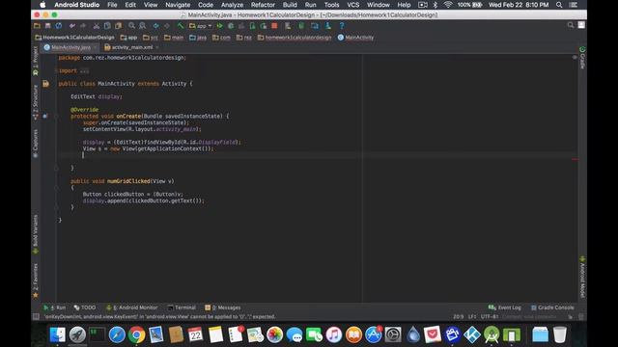Open the TODO tool window
This screenshot has width=618, height=347.
tap(85, 307)
